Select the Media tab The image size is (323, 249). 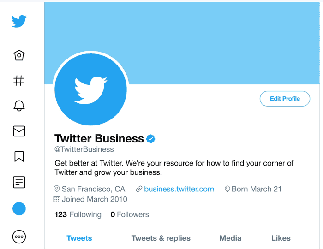coord(230,238)
